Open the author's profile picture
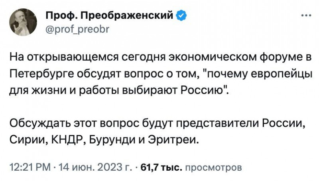Viewport: 319px width, 181px height. 23,22
